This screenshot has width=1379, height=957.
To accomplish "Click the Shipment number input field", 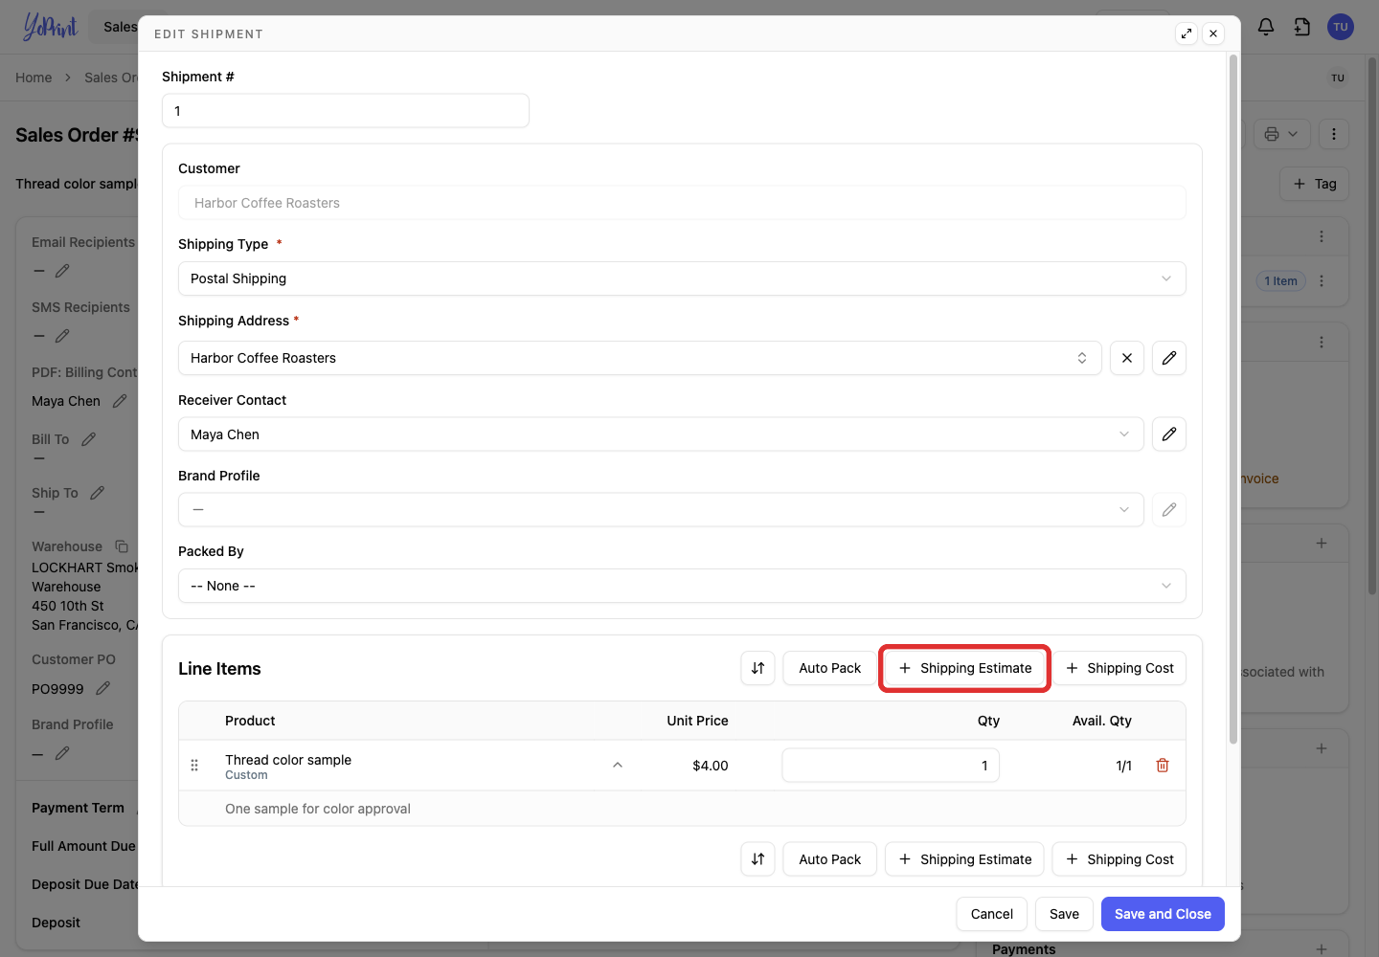I will point(346,111).
